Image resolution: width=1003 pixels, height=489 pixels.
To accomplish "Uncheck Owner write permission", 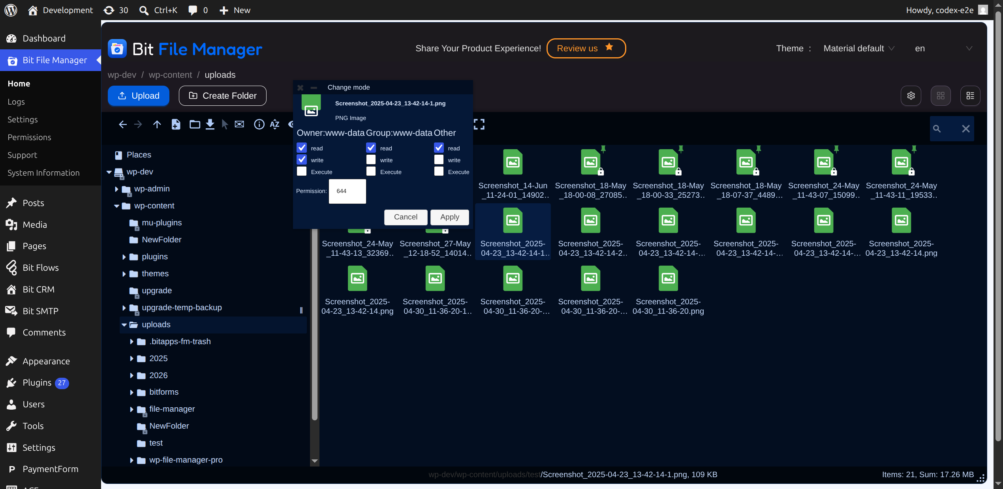I will click(302, 160).
